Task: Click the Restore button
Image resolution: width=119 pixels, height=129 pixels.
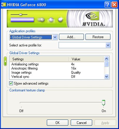Action: coord(98,37)
